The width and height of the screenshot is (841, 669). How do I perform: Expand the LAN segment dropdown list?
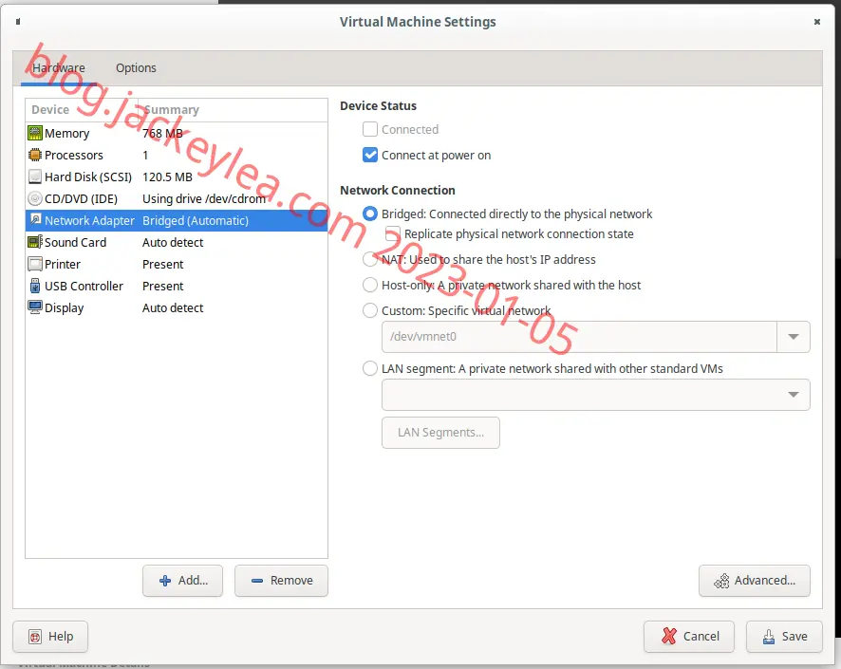[x=595, y=395]
